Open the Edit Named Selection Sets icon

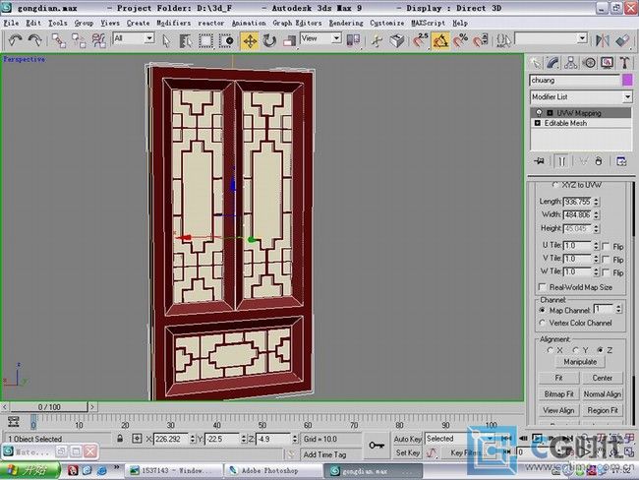coord(503,40)
